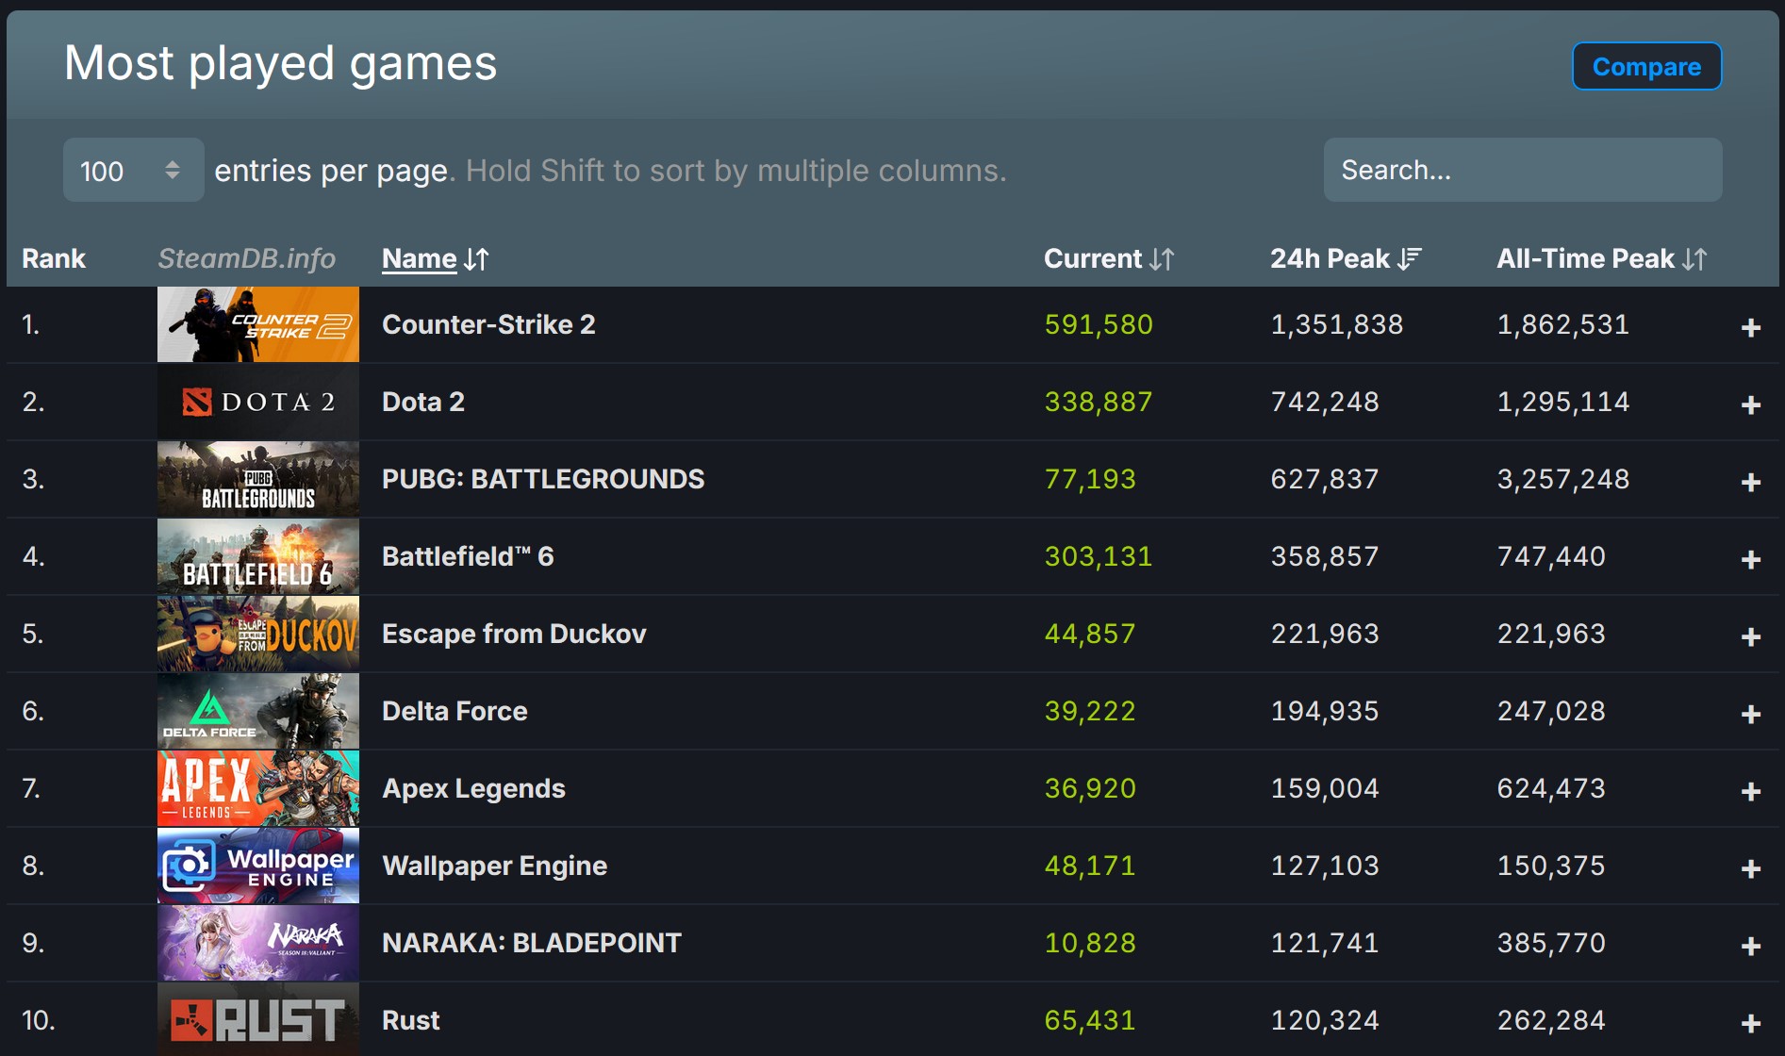Sort table by Current players column

click(1108, 258)
